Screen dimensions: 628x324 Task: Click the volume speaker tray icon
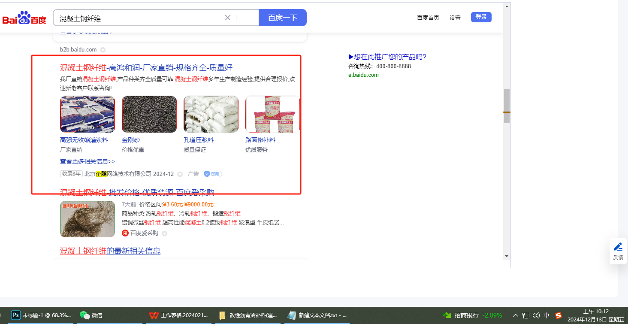(x=536, y=315)
